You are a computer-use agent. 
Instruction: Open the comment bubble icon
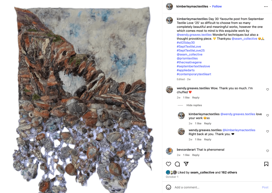[x=177, y=164]
